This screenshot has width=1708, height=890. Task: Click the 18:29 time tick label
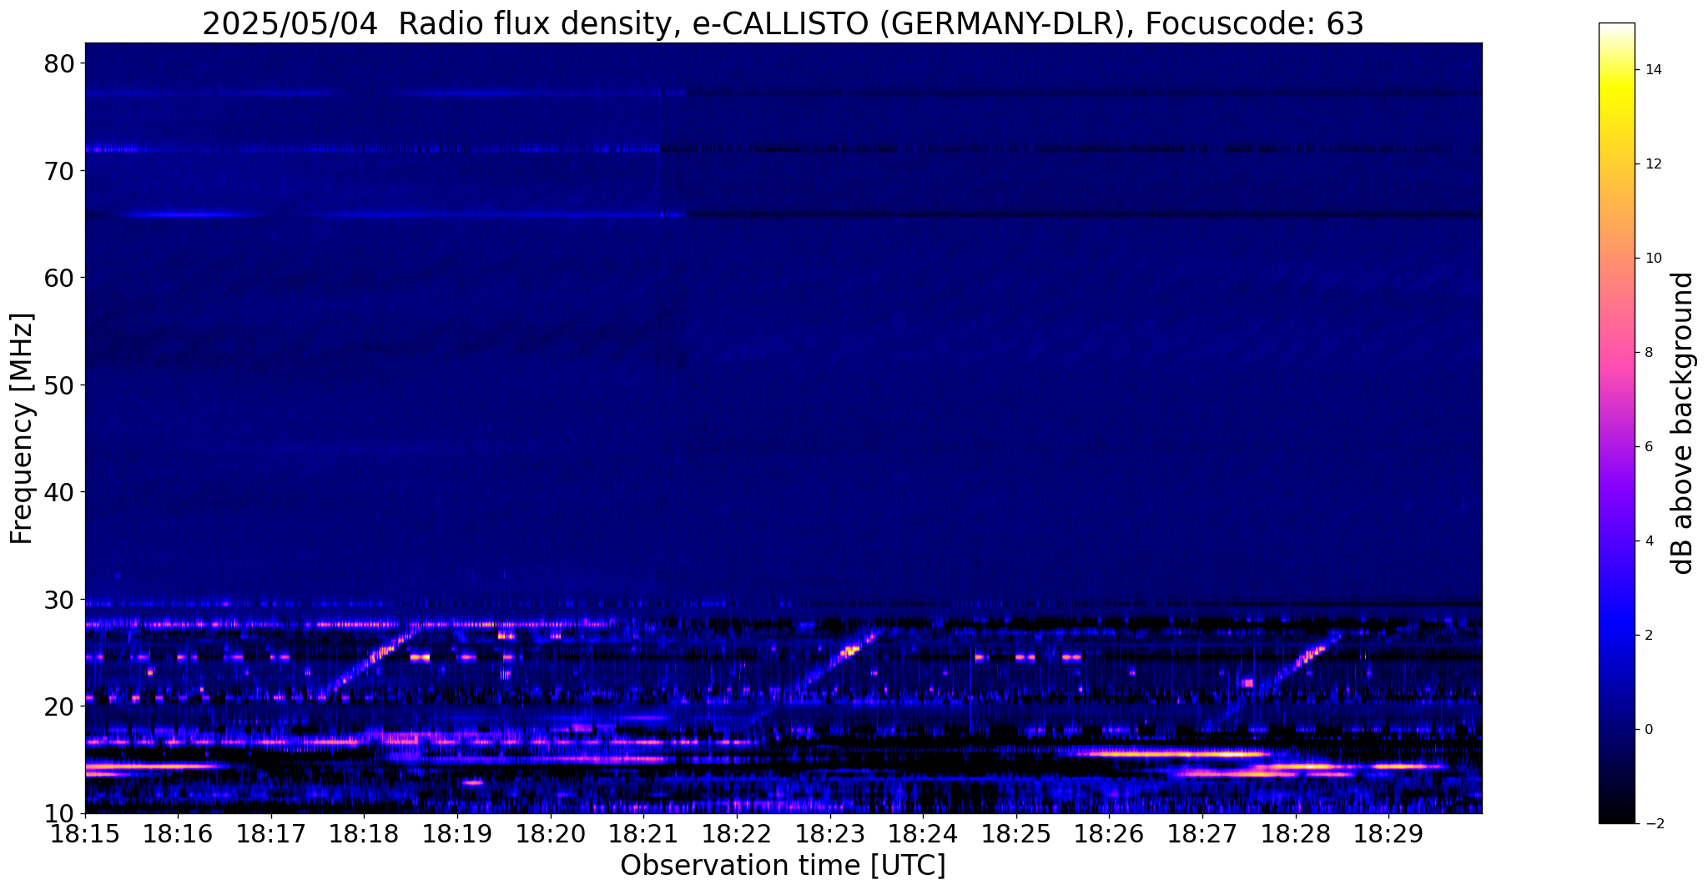(x=1388, y=833)
